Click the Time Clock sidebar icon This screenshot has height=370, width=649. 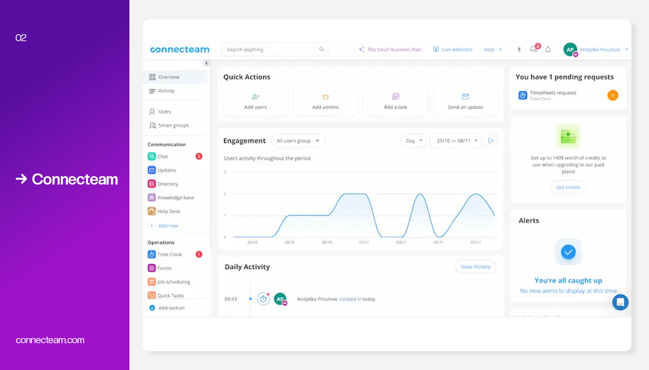[152, 254]
